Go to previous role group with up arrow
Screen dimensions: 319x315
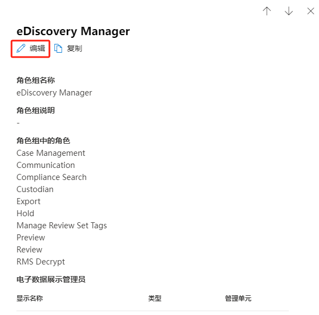point(267,11)
